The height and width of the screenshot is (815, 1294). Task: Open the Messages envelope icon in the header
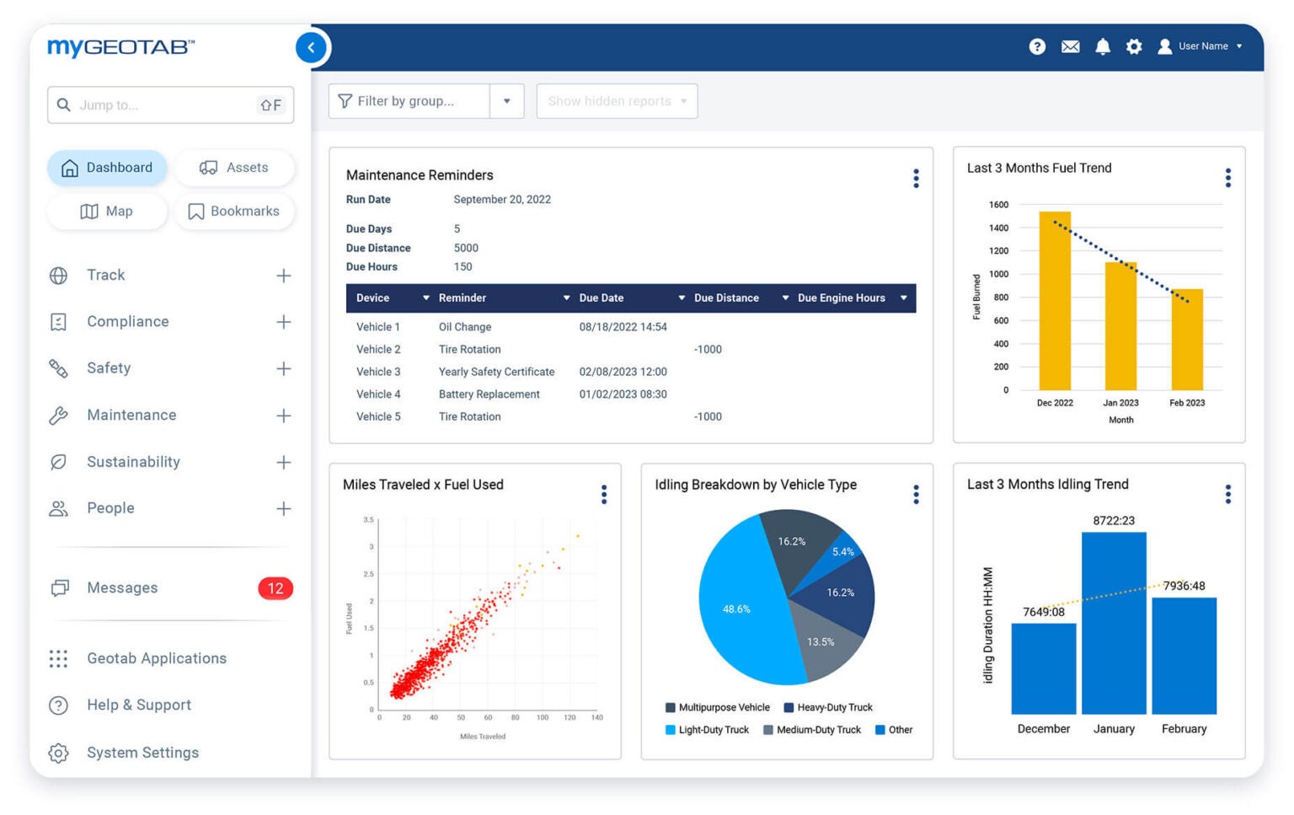[1070, 46]
